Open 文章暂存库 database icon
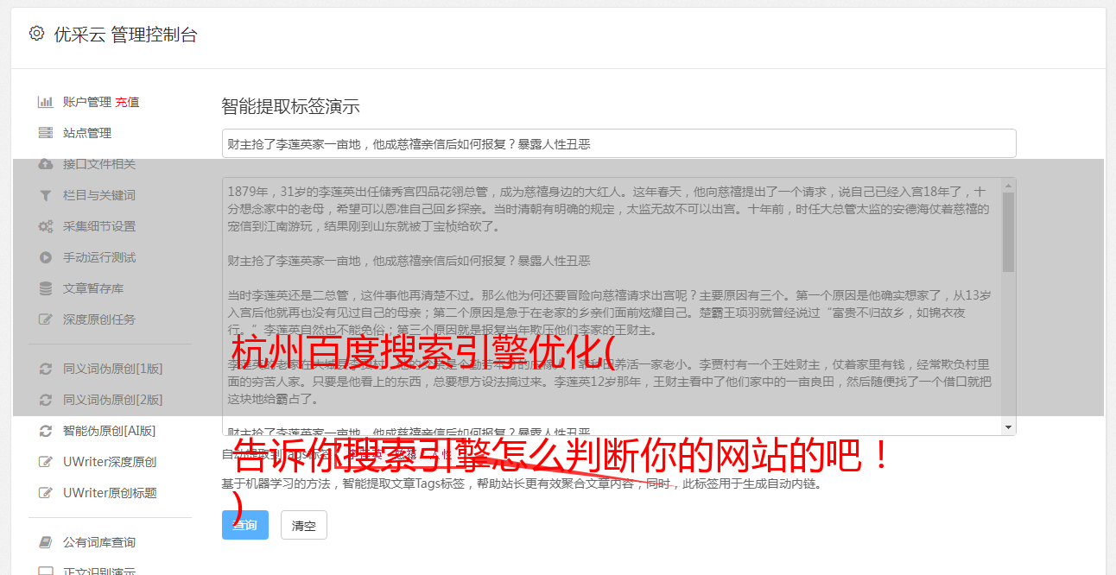 coord(46,288)
